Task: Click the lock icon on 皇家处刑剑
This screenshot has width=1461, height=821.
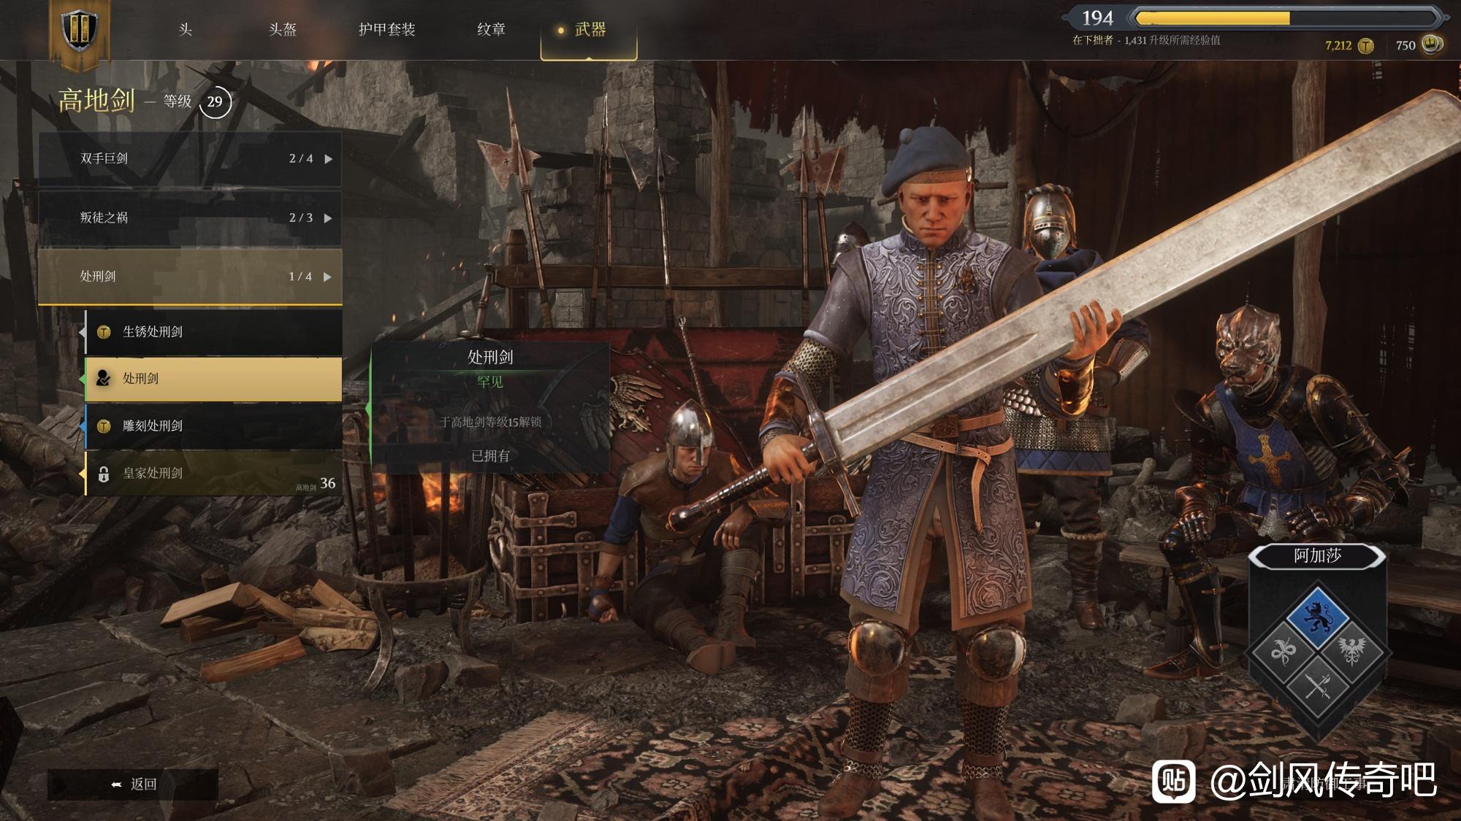Action: [x=104, y=474]
